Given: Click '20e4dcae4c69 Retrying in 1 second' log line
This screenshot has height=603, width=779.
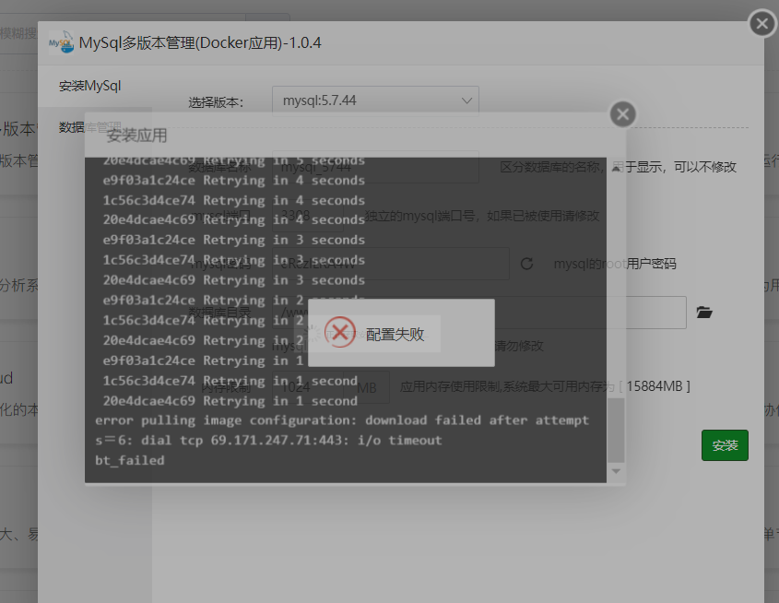Looking at the screenshot, I should click(x=230, y=401).
